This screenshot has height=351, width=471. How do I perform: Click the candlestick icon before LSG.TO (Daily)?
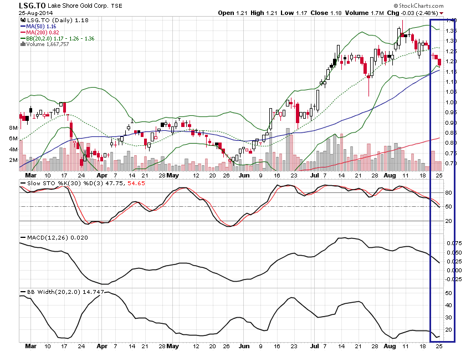coord(23,21)
